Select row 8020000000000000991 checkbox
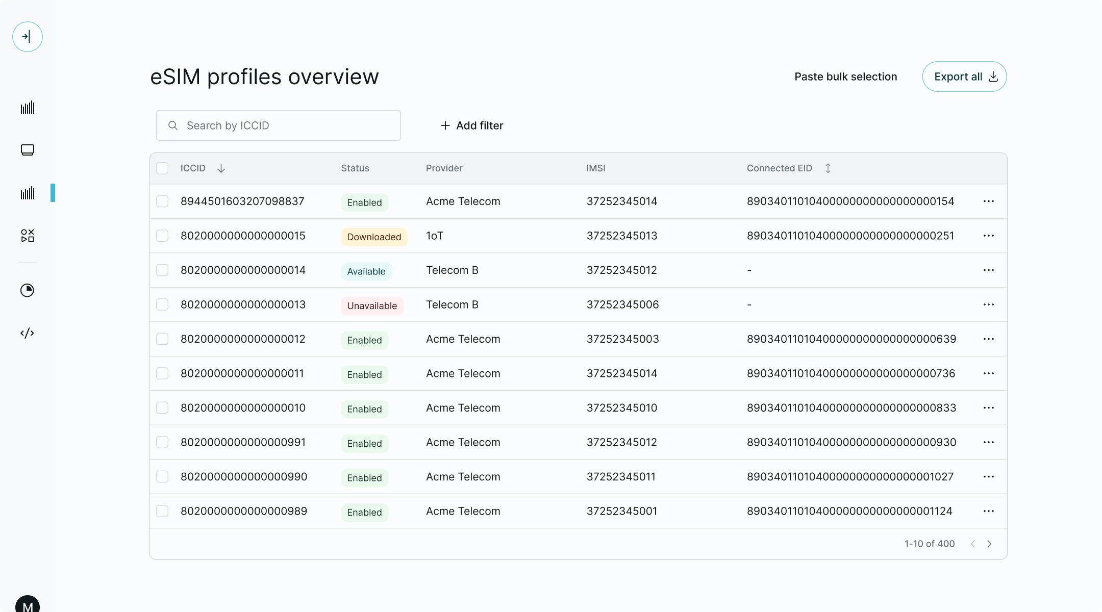This screenshot has height=612, width=1102. coord(162,442)
